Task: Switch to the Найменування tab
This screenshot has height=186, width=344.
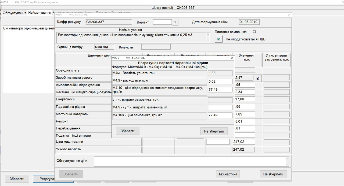Action: point(40,13)
